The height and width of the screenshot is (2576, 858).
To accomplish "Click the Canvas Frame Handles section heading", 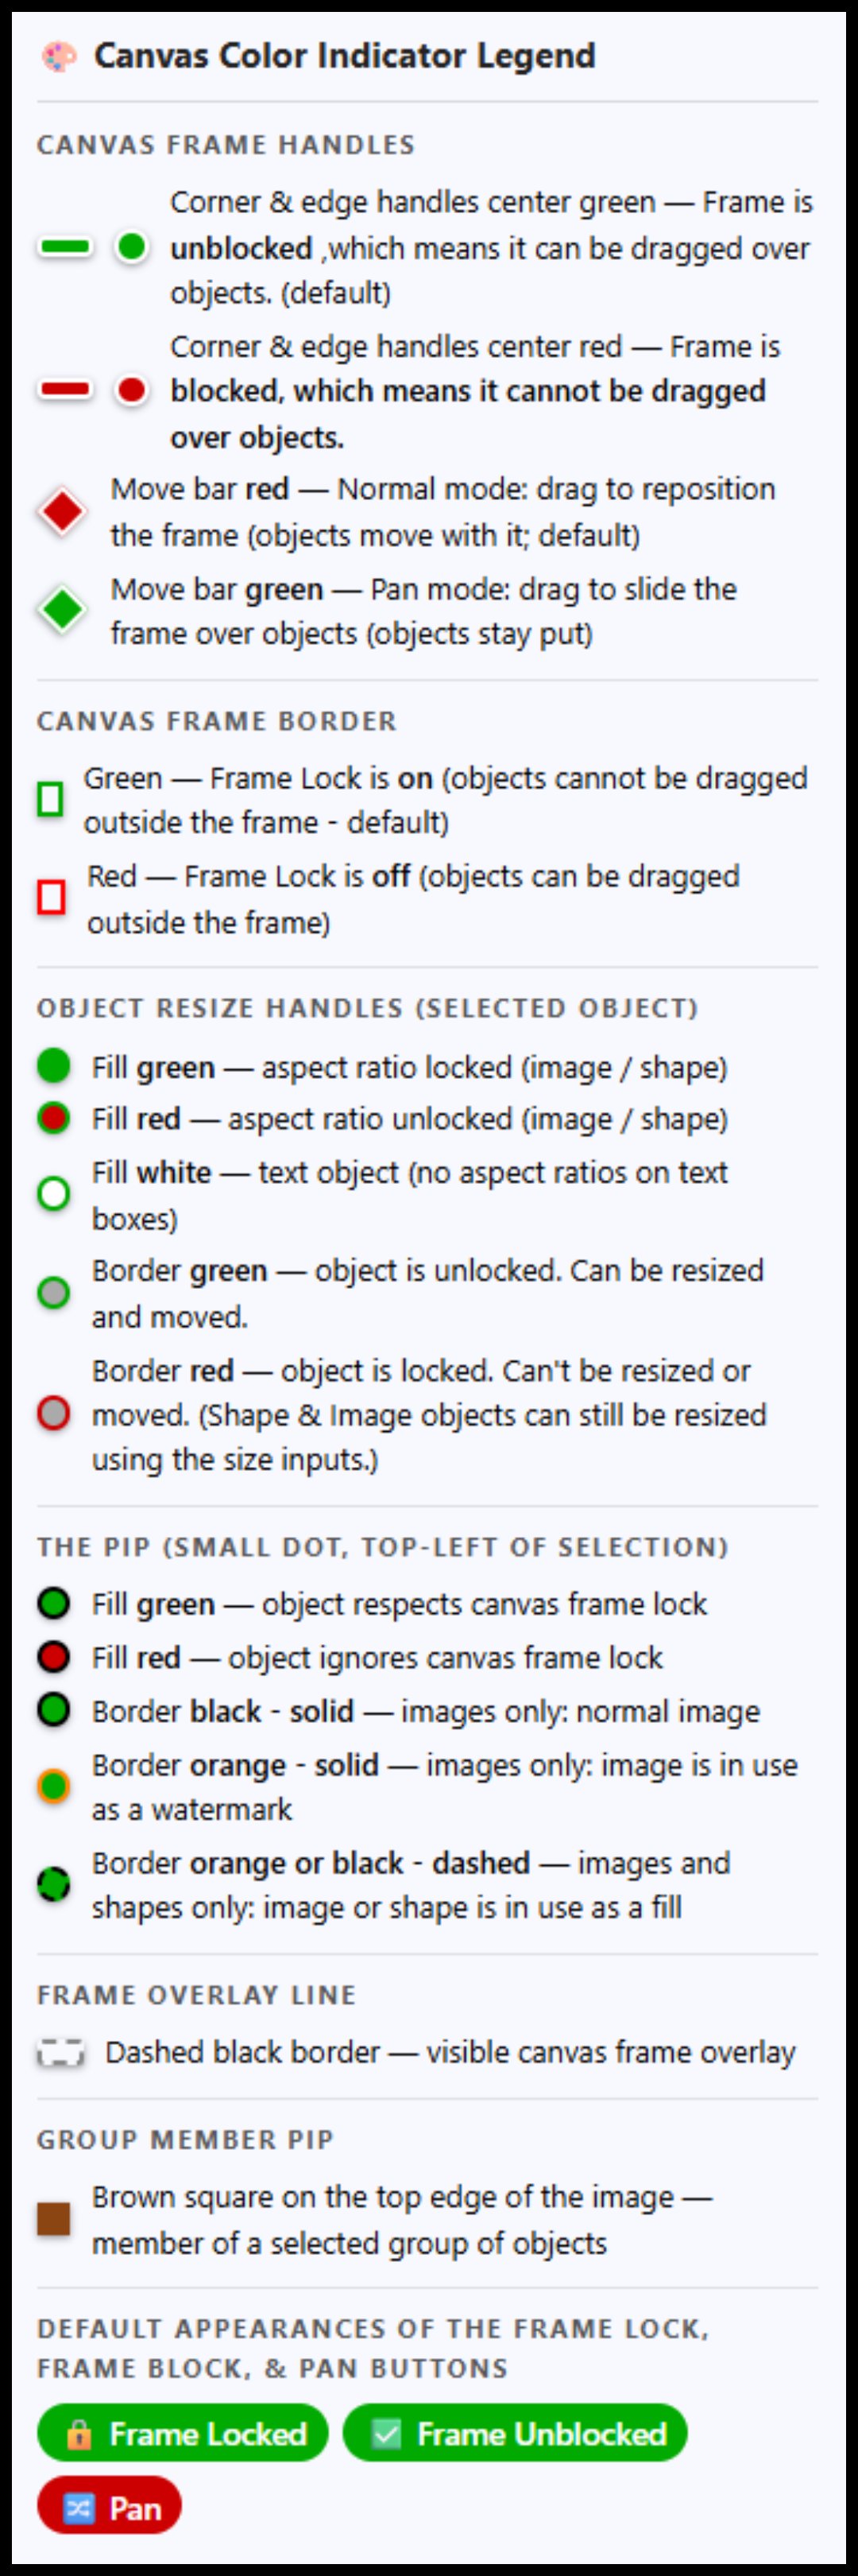I will 226,145.
